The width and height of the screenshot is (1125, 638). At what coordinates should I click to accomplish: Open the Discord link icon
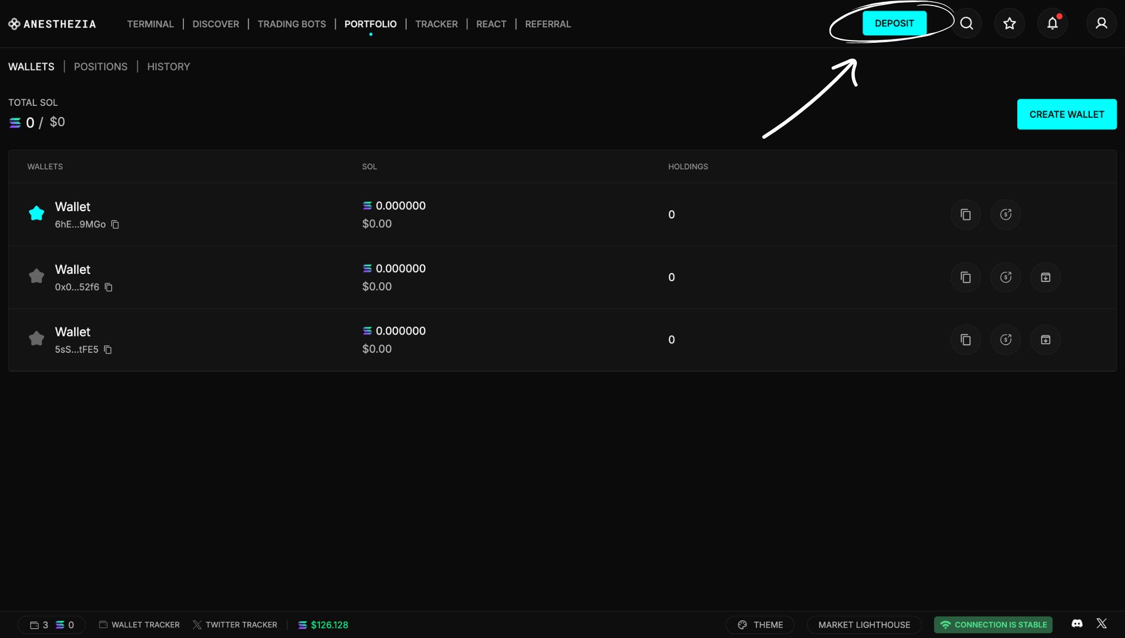click(1077, 624)
